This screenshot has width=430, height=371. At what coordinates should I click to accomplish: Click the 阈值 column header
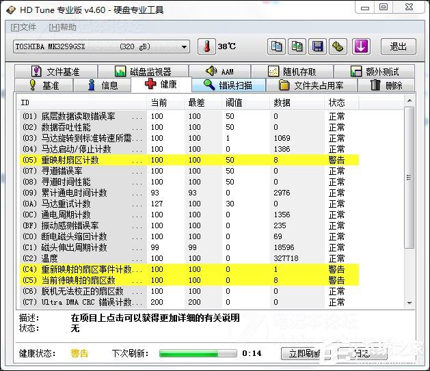[x=245, y=102]
